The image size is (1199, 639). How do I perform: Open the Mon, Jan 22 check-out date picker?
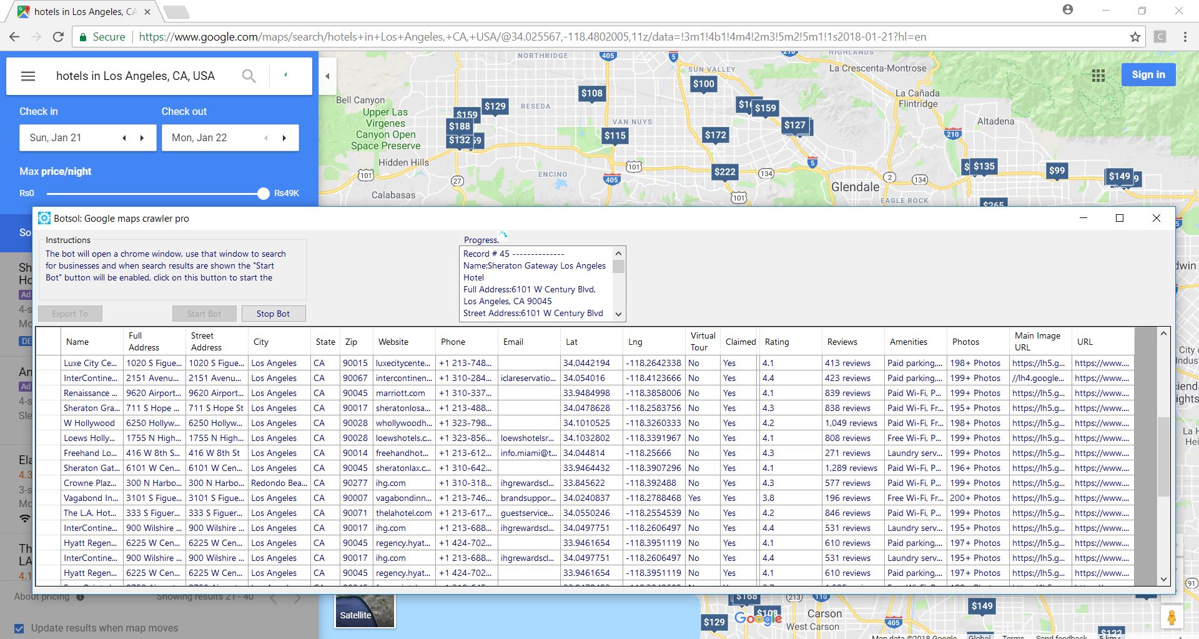(x=199, y=138)
